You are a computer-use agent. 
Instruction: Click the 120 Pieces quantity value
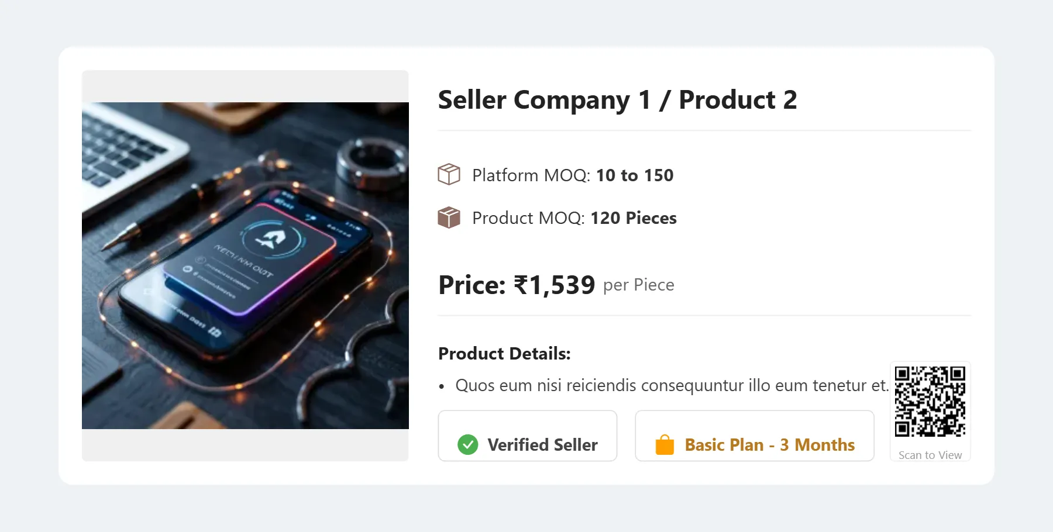[634, 218]
